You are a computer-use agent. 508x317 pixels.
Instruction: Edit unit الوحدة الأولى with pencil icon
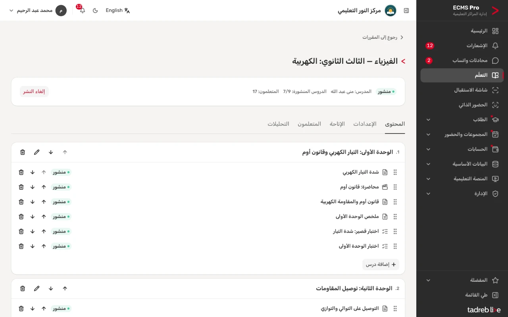tap(37, 152)
